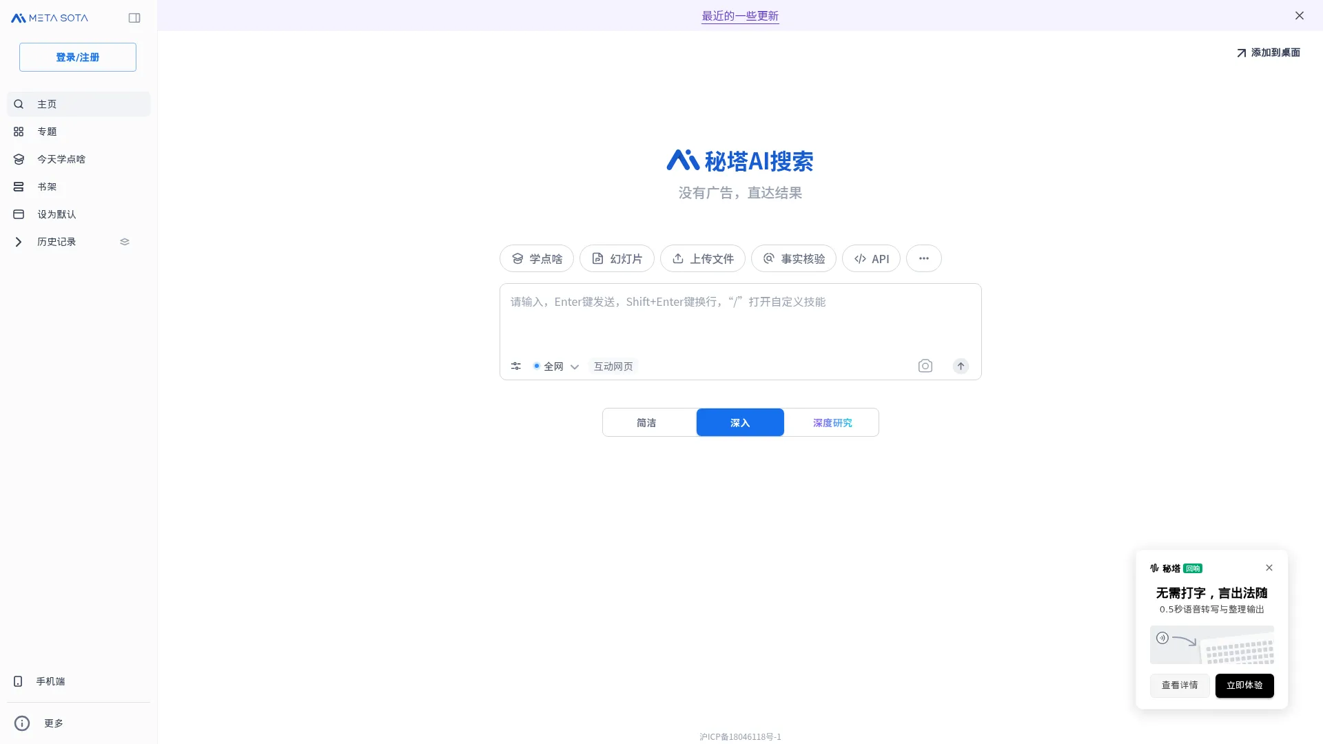The image size is (1323, 744).
Task: Click the send arrow button
Action: 961,366
